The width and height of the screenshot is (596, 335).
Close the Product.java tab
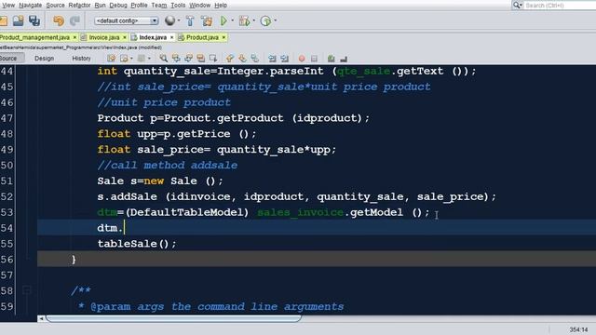223,37
